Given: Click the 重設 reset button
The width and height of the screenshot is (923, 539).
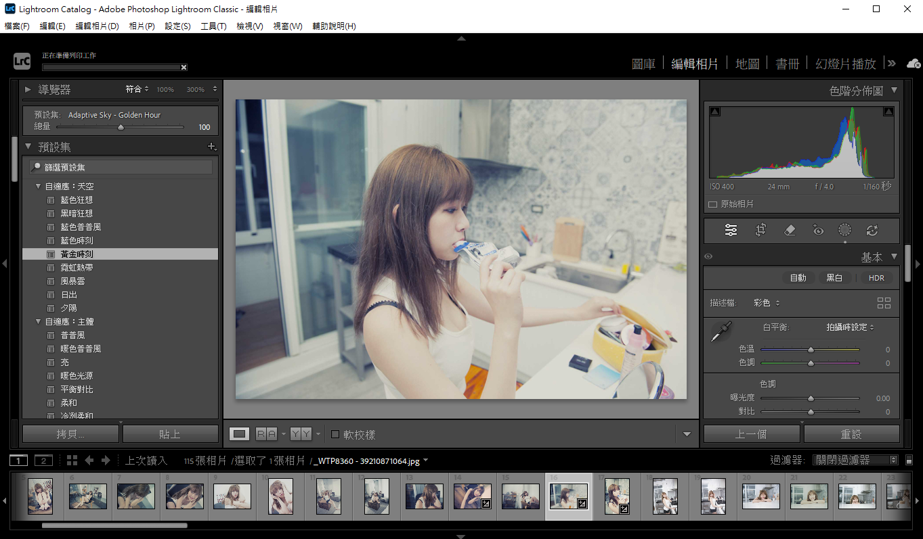Looking at the screenshot, I should click(x=851, y=434).
